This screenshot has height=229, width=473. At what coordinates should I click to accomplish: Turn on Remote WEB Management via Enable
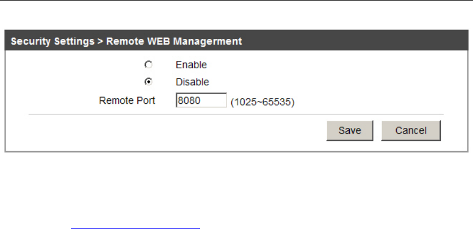coord(149,65)
